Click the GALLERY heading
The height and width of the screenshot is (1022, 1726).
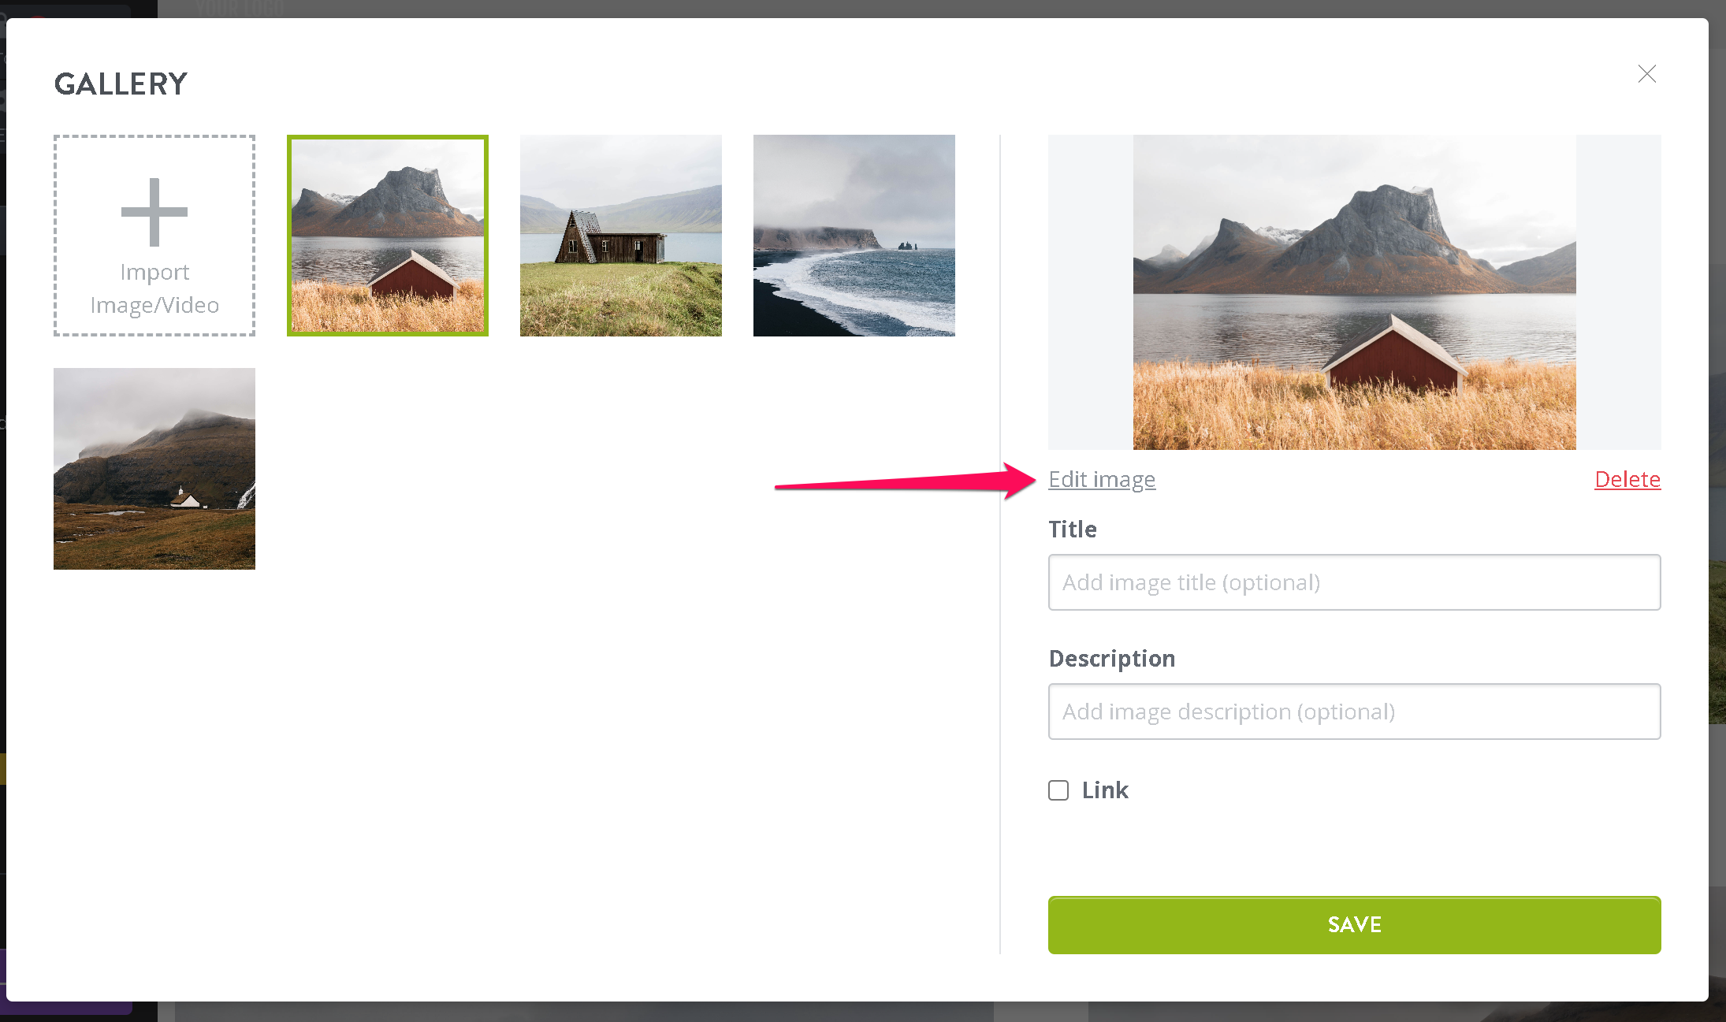121,84
